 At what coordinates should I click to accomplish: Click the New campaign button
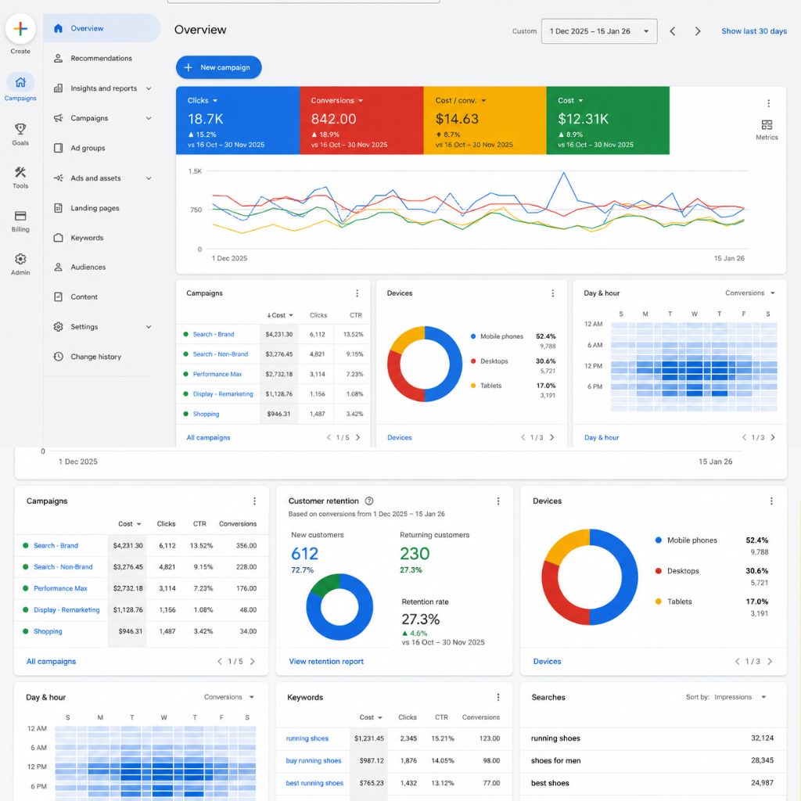click(219, 67)
